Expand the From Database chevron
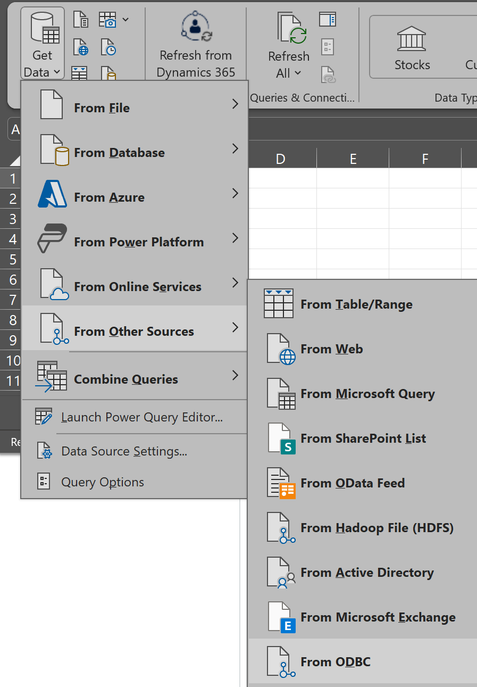Screen dimensions: 477x687 pos(235,149)
